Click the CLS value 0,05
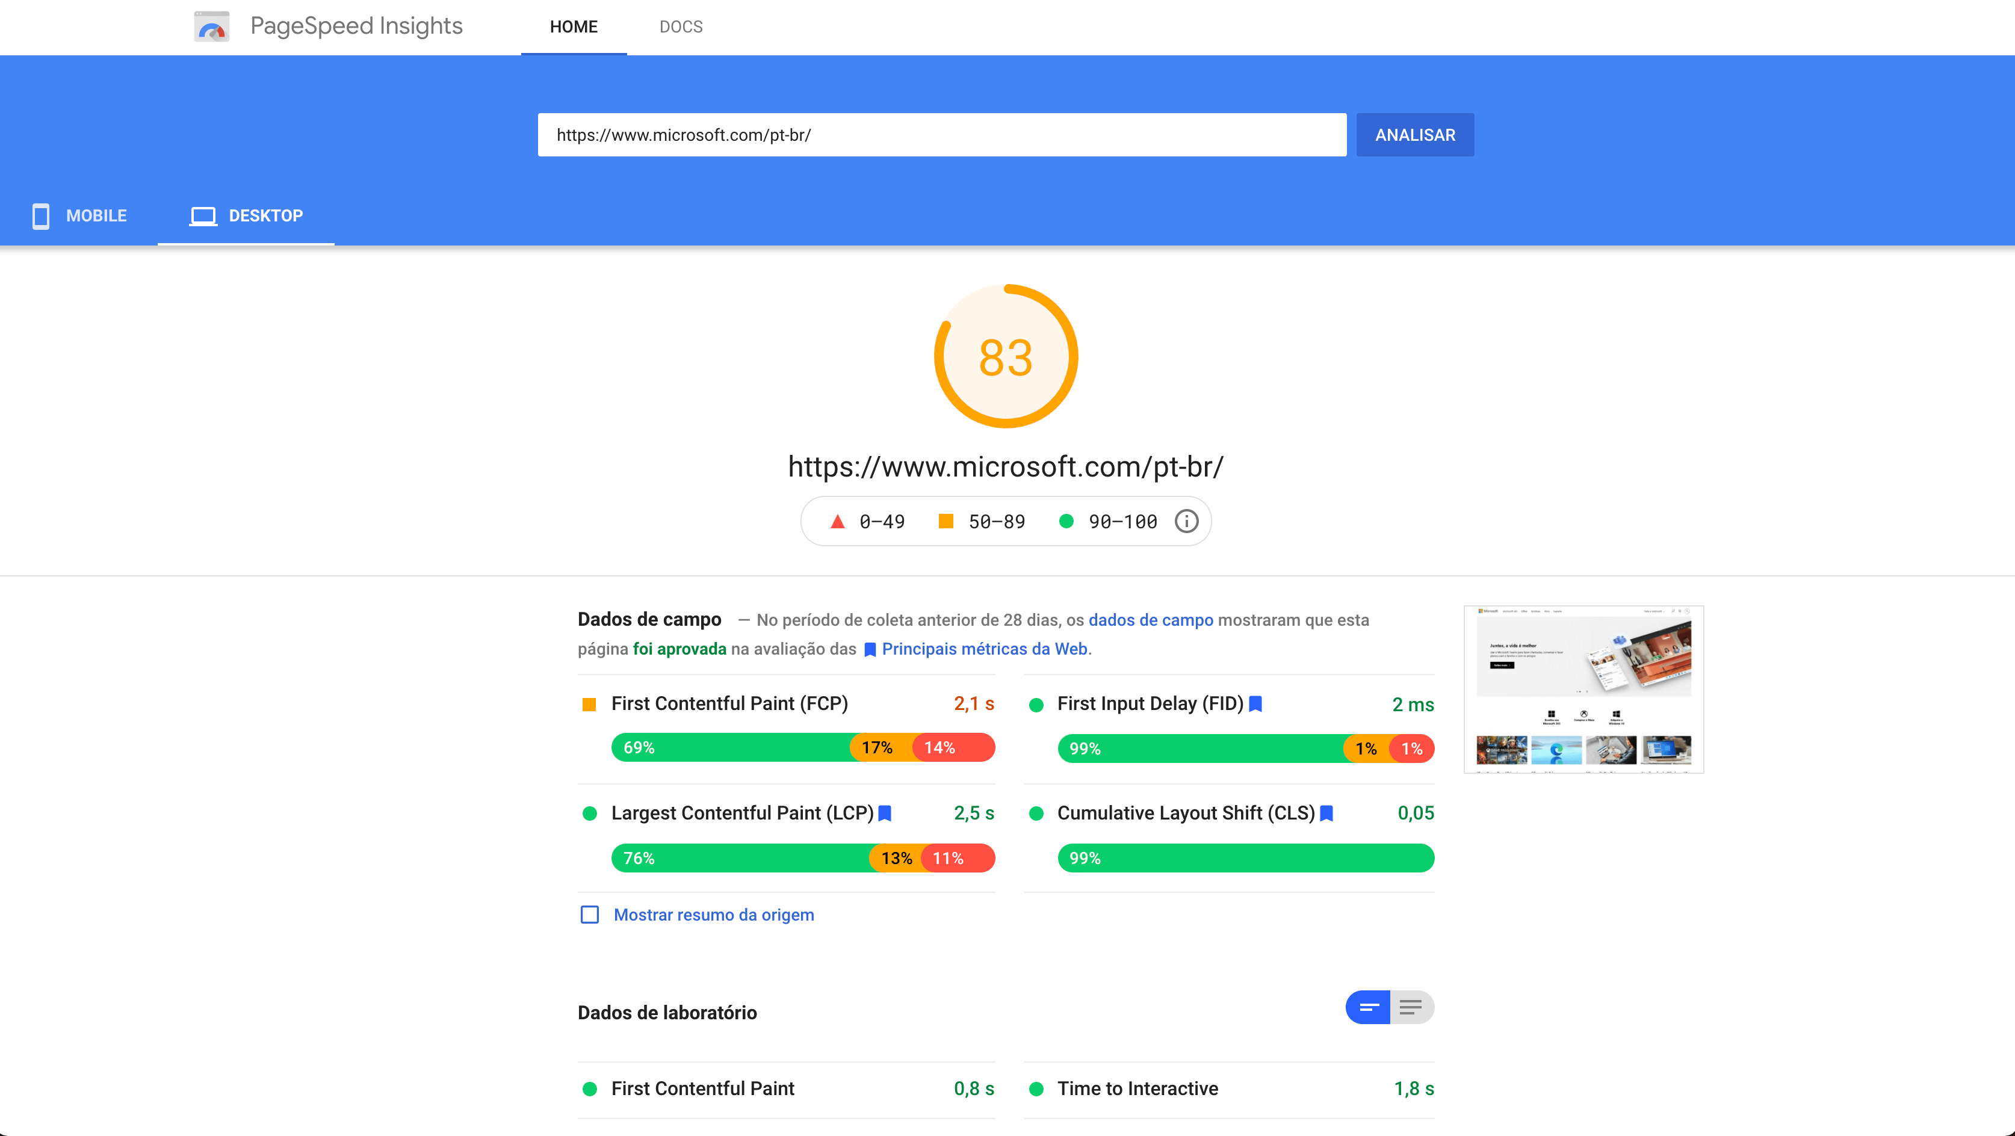Image resolution: width=2015 pixels, height=1136 pixels. 1416,813
